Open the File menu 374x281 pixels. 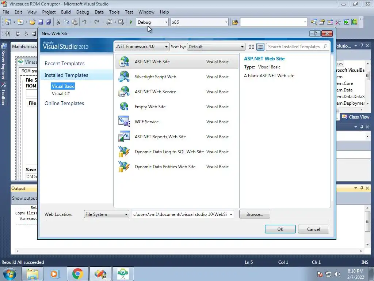pyautogui.click(x=6, y=12)
